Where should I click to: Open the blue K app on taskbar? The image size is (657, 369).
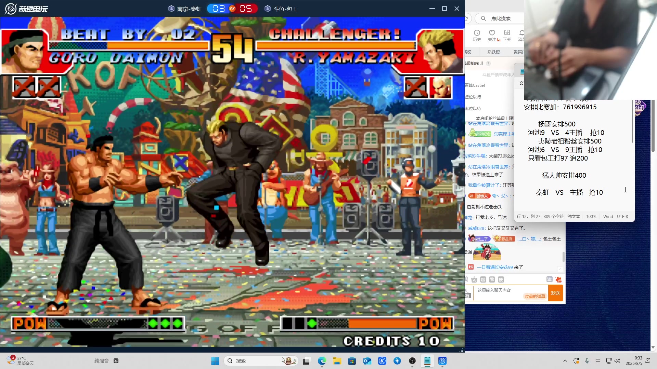point(382,361)
